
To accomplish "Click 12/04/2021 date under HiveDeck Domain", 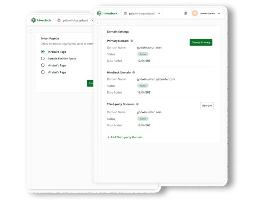I will 144,92.
